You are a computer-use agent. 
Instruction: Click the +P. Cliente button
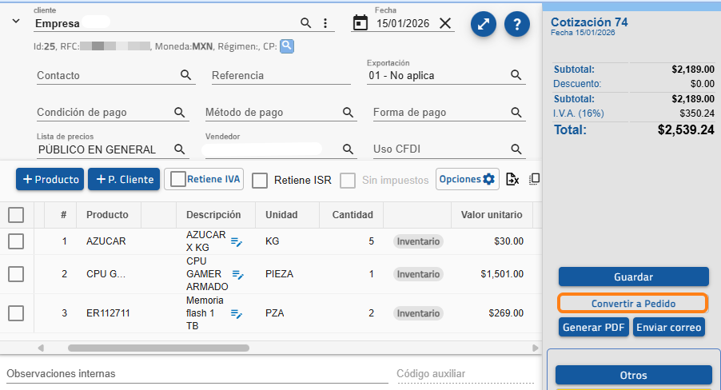(x=124, y=179)
